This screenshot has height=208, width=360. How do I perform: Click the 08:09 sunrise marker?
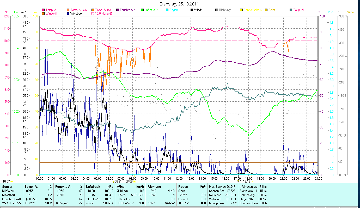point(134,181)
